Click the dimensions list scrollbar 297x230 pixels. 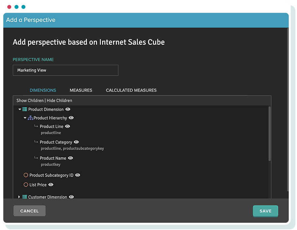pos(270,133)
